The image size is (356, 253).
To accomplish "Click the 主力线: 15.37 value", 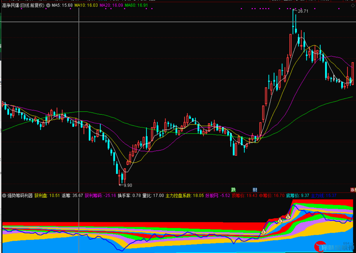I will (x=324, y=195).
